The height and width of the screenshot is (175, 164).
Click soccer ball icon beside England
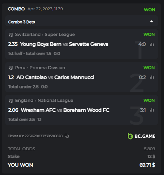[11, 101]
